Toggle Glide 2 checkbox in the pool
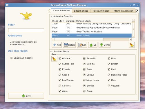This screenshot has width=145, height=109. (x=84, y=75)
